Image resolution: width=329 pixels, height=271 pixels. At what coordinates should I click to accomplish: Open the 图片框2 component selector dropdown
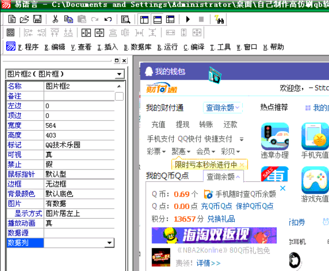coord(119,74)
